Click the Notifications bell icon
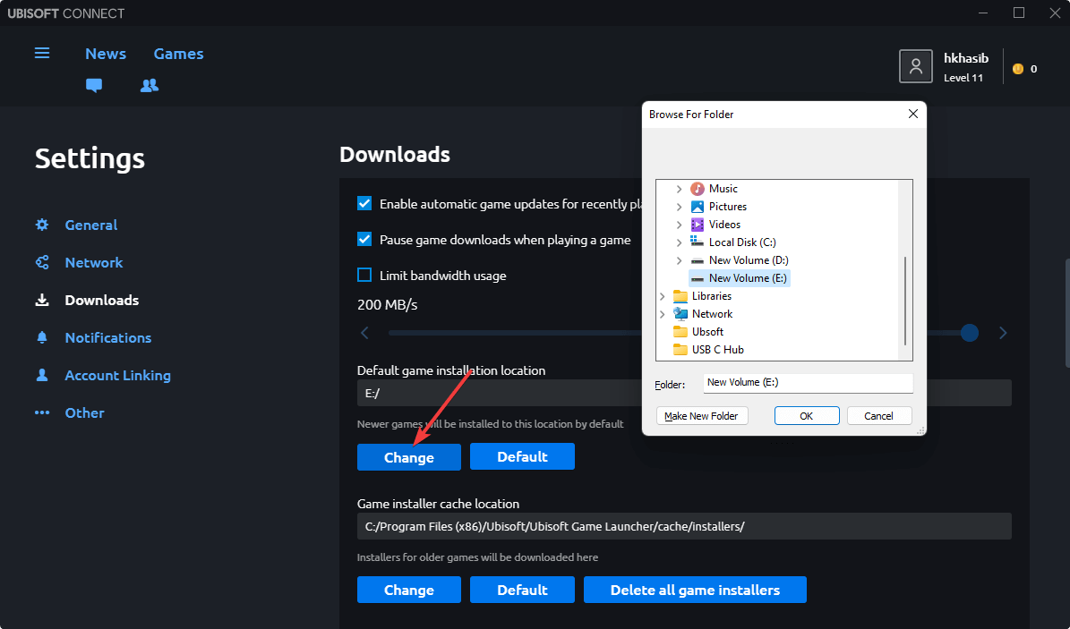Image resolution: width=1070 pixels, height=629 pixels. coord(42,337)
